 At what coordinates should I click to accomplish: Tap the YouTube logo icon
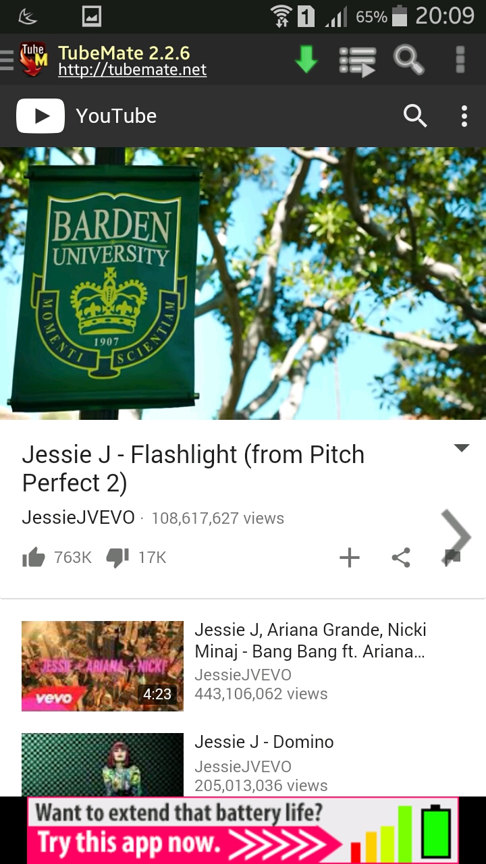coord(40,116)
